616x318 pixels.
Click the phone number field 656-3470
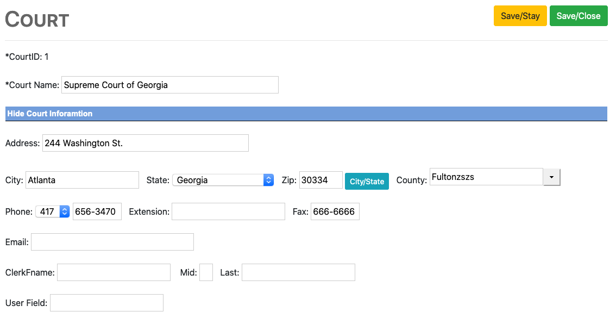[97, 211]
